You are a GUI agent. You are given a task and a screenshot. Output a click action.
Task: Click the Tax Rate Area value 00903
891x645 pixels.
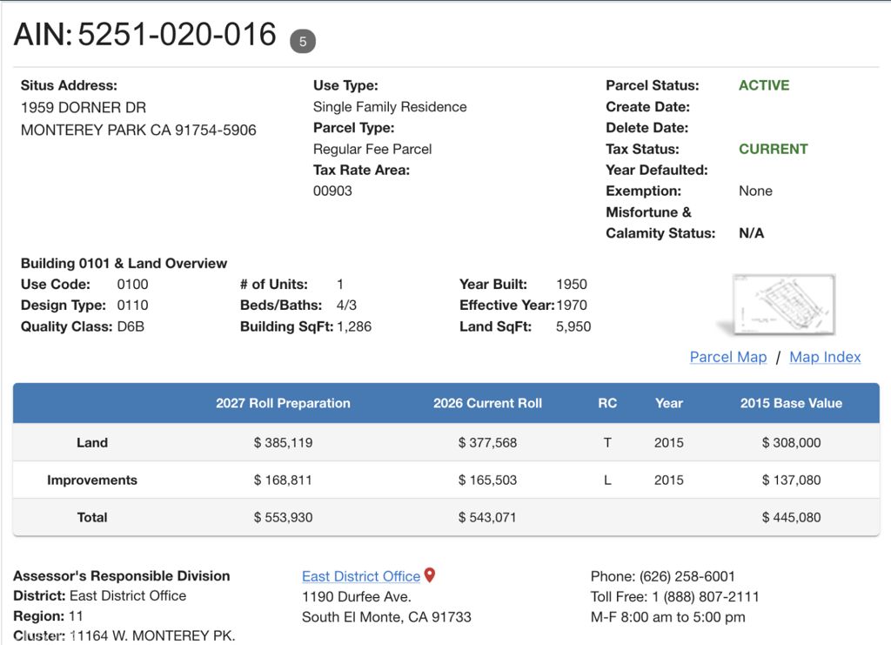pyautogui.click(x=332, y=191)
